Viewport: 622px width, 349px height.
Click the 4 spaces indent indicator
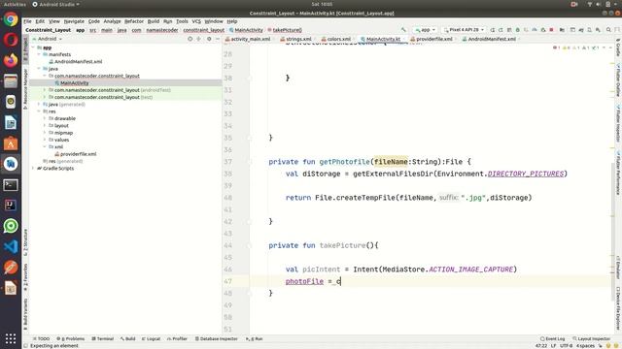point(585,346)
